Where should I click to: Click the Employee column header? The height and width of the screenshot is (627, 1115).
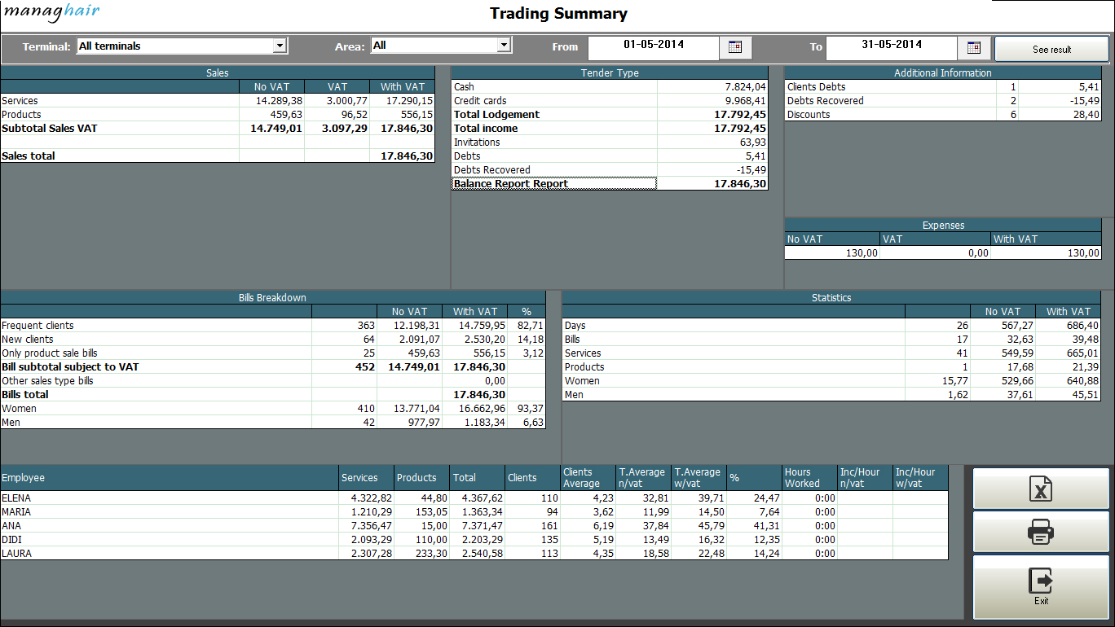pos(170,478)
